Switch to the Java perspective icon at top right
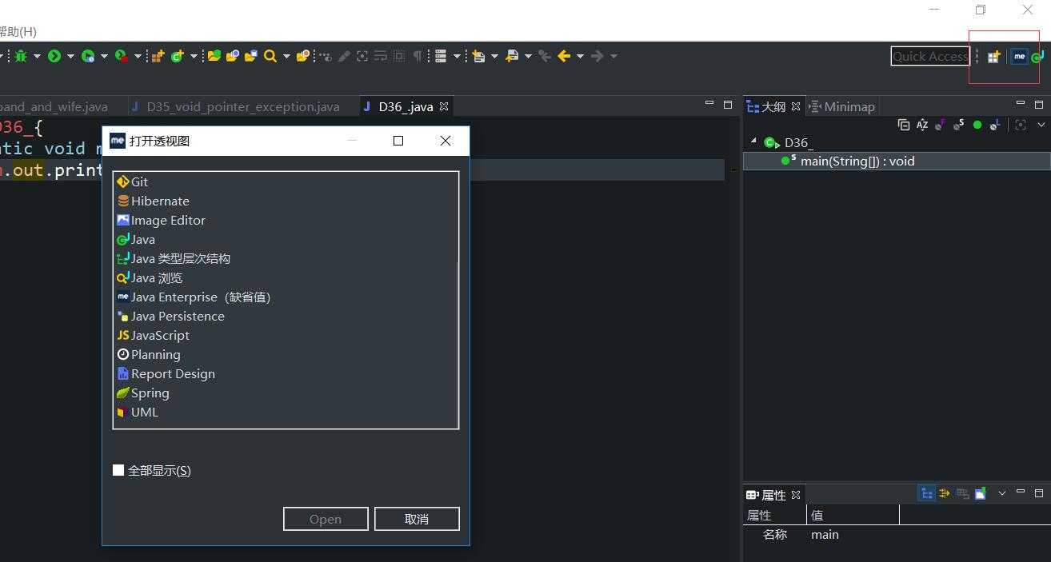 pos(1037,58)
